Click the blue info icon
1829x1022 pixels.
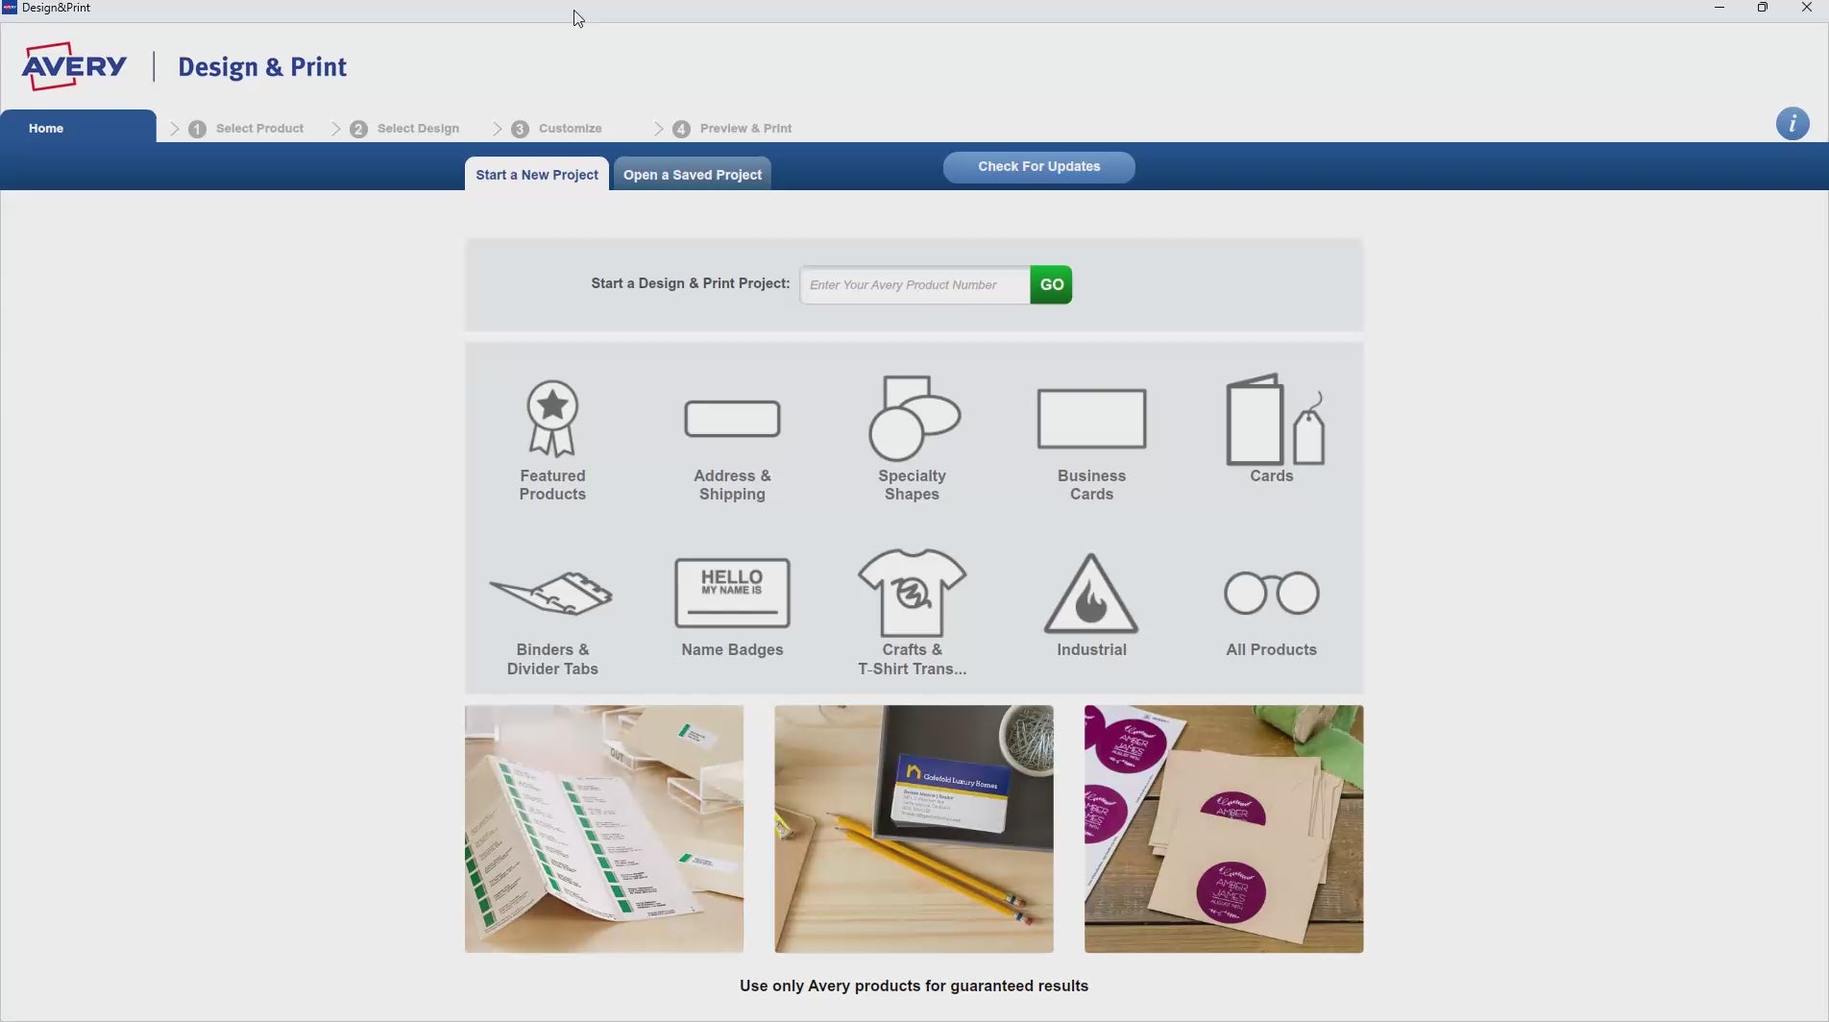coord(1792,124)
